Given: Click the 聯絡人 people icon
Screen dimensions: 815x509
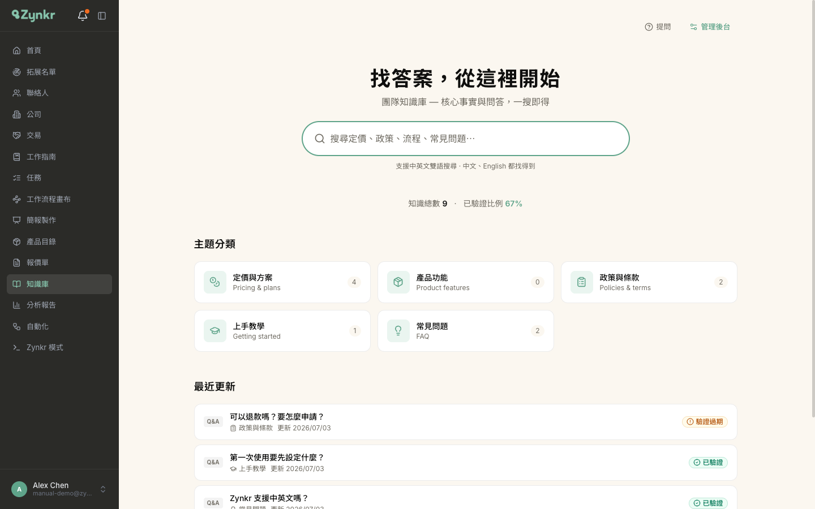Looking at the screenshot, I should tap(17, 93).
